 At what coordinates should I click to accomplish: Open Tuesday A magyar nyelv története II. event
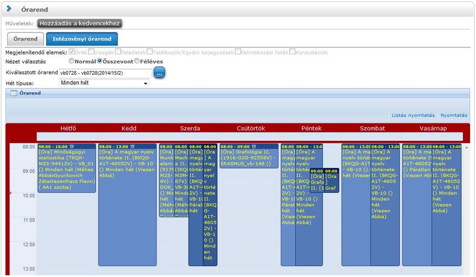coord(127,205)
